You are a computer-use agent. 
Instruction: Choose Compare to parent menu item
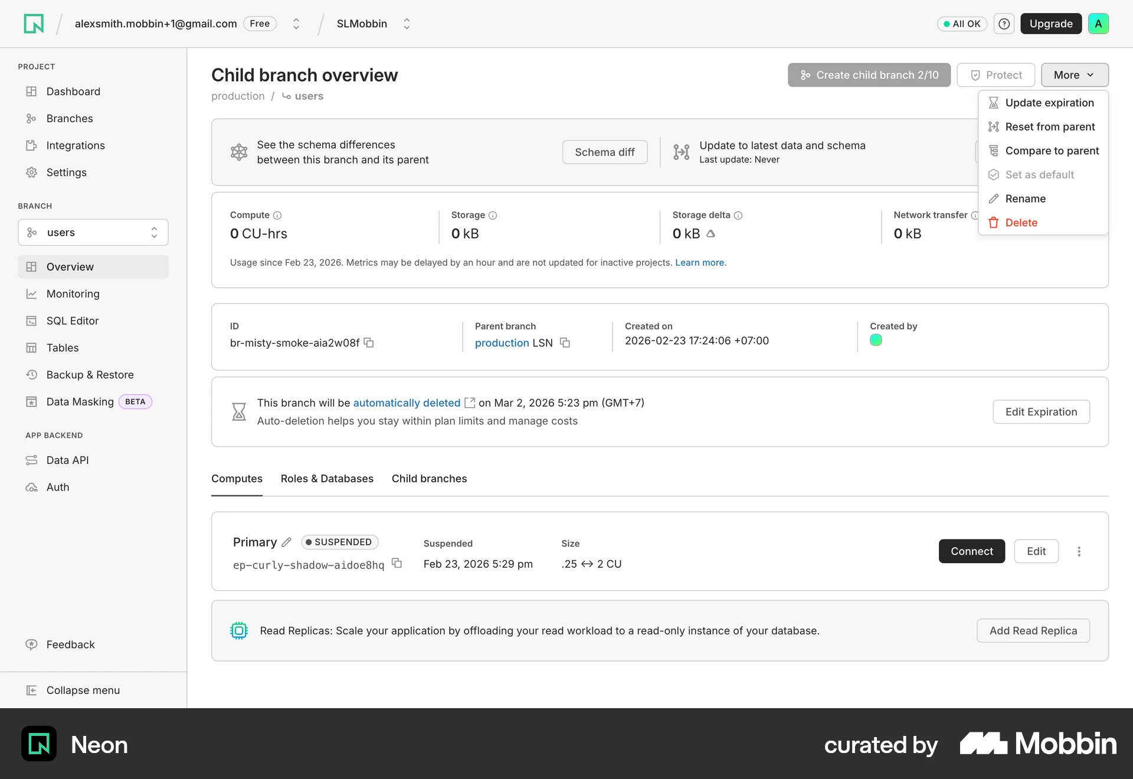click(x=1043, y=150)
